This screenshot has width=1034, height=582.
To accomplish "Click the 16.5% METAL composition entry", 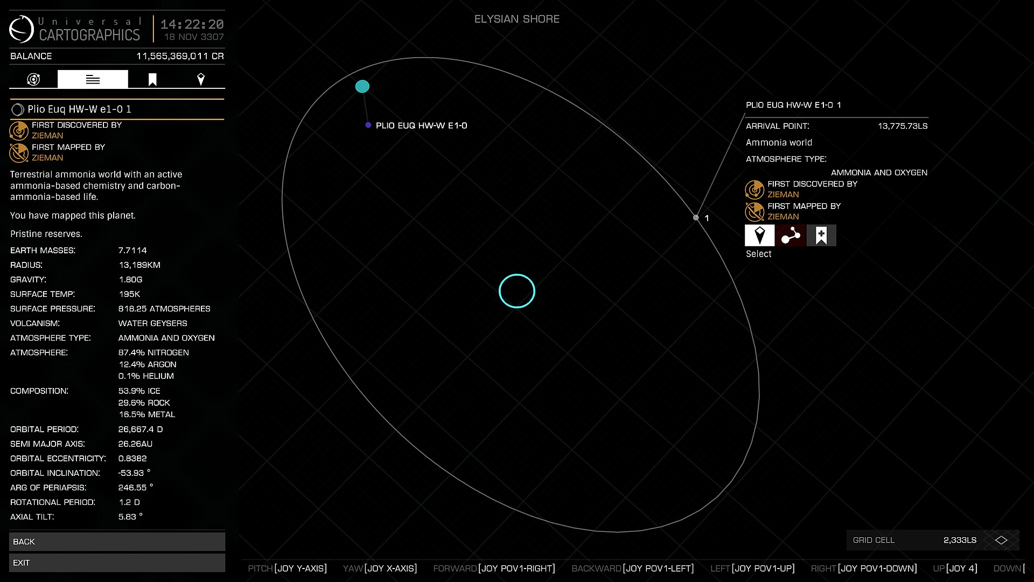I will tap(146, 414).
